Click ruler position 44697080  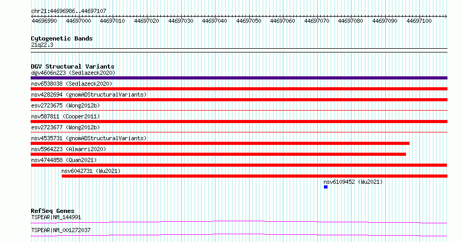[350, 21]
